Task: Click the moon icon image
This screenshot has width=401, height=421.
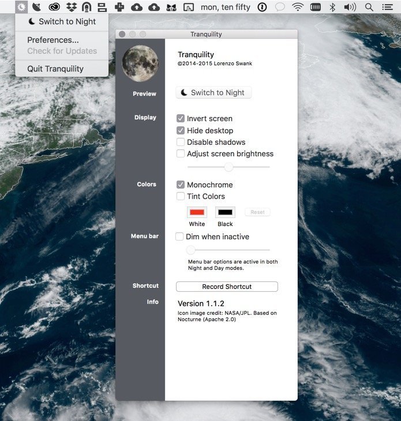Action: 140,63
